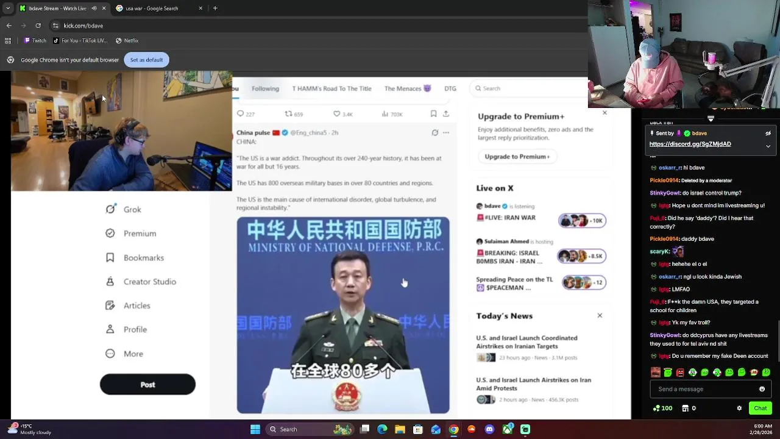
Task: Open China pulse profile name
Action: click(253, 132)
